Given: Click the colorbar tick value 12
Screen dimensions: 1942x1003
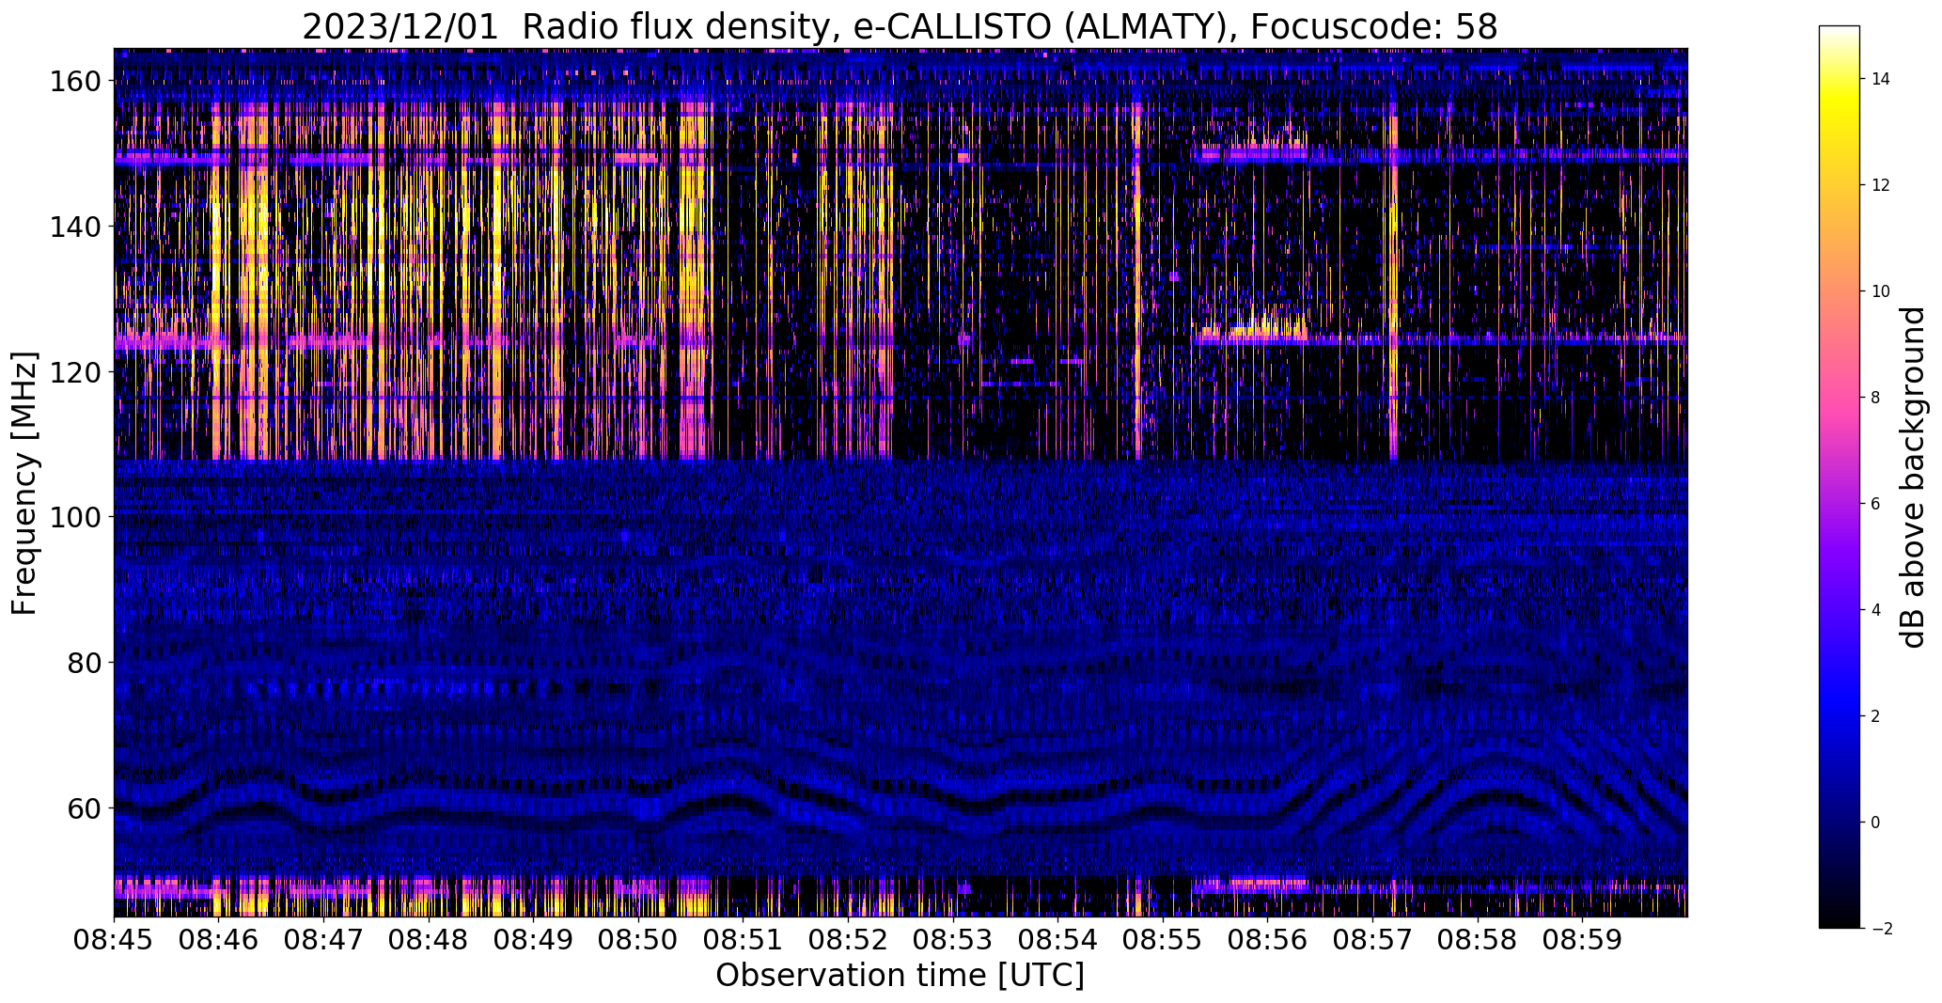Looking at the screenshot, I should [x=1881, y=185].
